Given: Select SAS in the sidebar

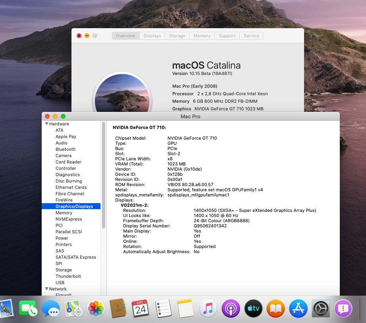Looking at the screenshot, I should point(60,251).
